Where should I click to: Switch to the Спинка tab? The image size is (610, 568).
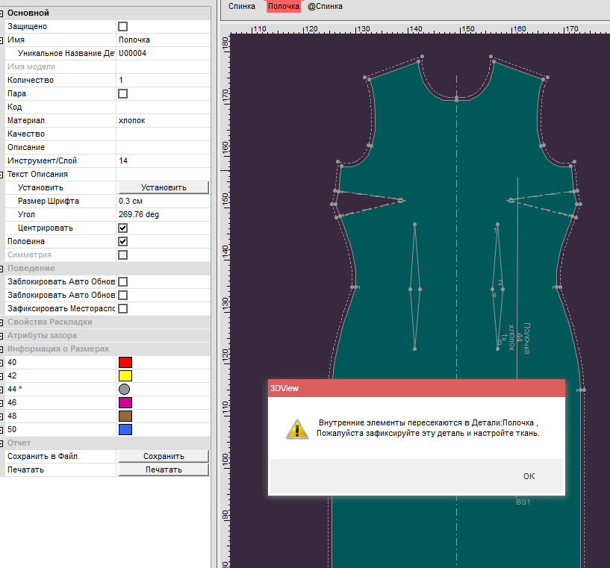point(242,6)
